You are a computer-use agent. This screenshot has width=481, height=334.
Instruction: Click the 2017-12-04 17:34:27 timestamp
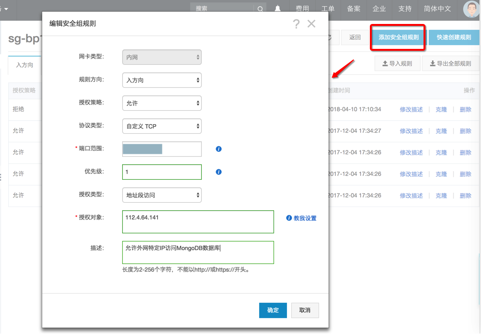coord(355,131)
